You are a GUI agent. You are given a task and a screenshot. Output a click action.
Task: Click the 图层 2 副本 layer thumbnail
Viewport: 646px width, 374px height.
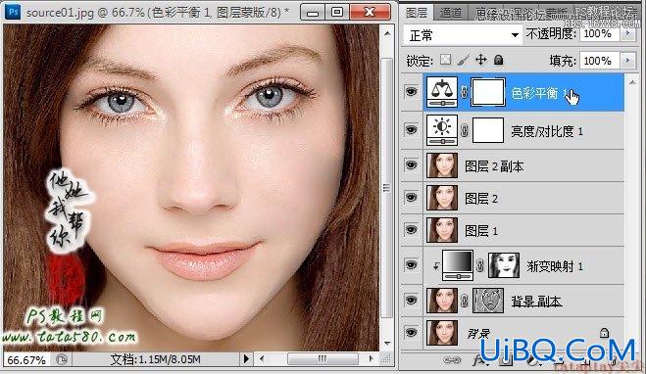[442, 165]
